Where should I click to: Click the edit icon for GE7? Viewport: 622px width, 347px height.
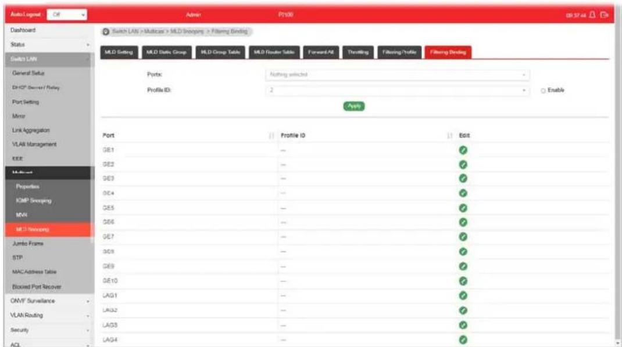(463, 237)
